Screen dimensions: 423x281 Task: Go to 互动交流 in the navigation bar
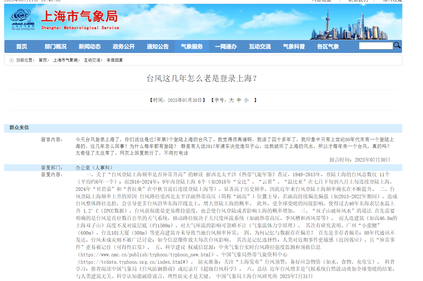(260, 46)
